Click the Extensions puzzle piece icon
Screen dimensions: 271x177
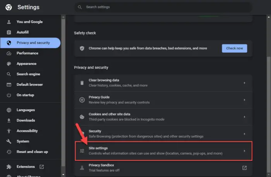pos(9,167)
